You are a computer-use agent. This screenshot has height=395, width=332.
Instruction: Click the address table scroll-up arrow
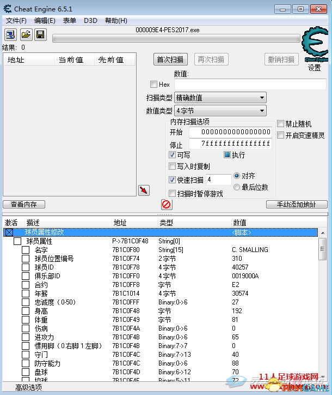pyautogui.click(x=323, y=233)
